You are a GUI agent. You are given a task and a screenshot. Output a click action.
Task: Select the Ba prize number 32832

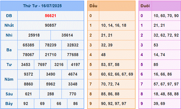(73, 45)
